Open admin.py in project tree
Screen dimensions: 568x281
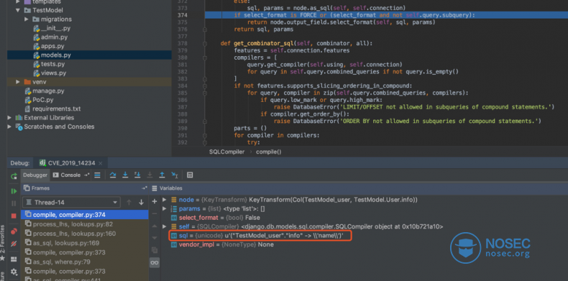[50, 37]
